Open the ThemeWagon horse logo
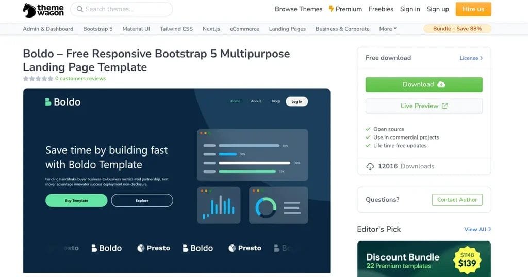Viewport: 528px width, 277px height. (x=43, y=10)
